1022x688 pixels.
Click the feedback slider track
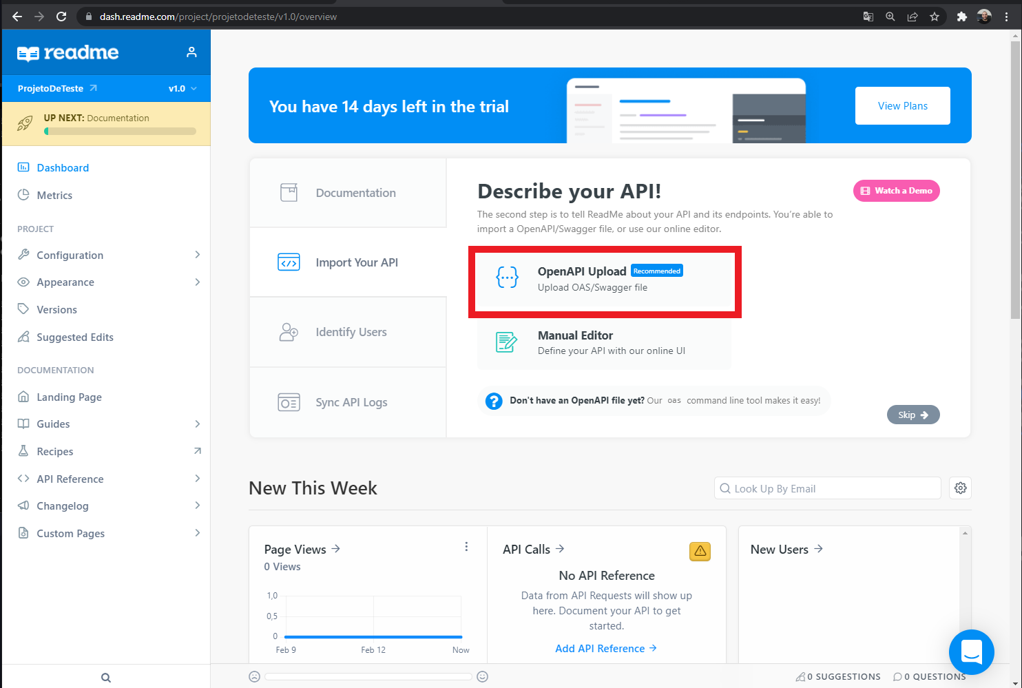[x=368, y=677]
